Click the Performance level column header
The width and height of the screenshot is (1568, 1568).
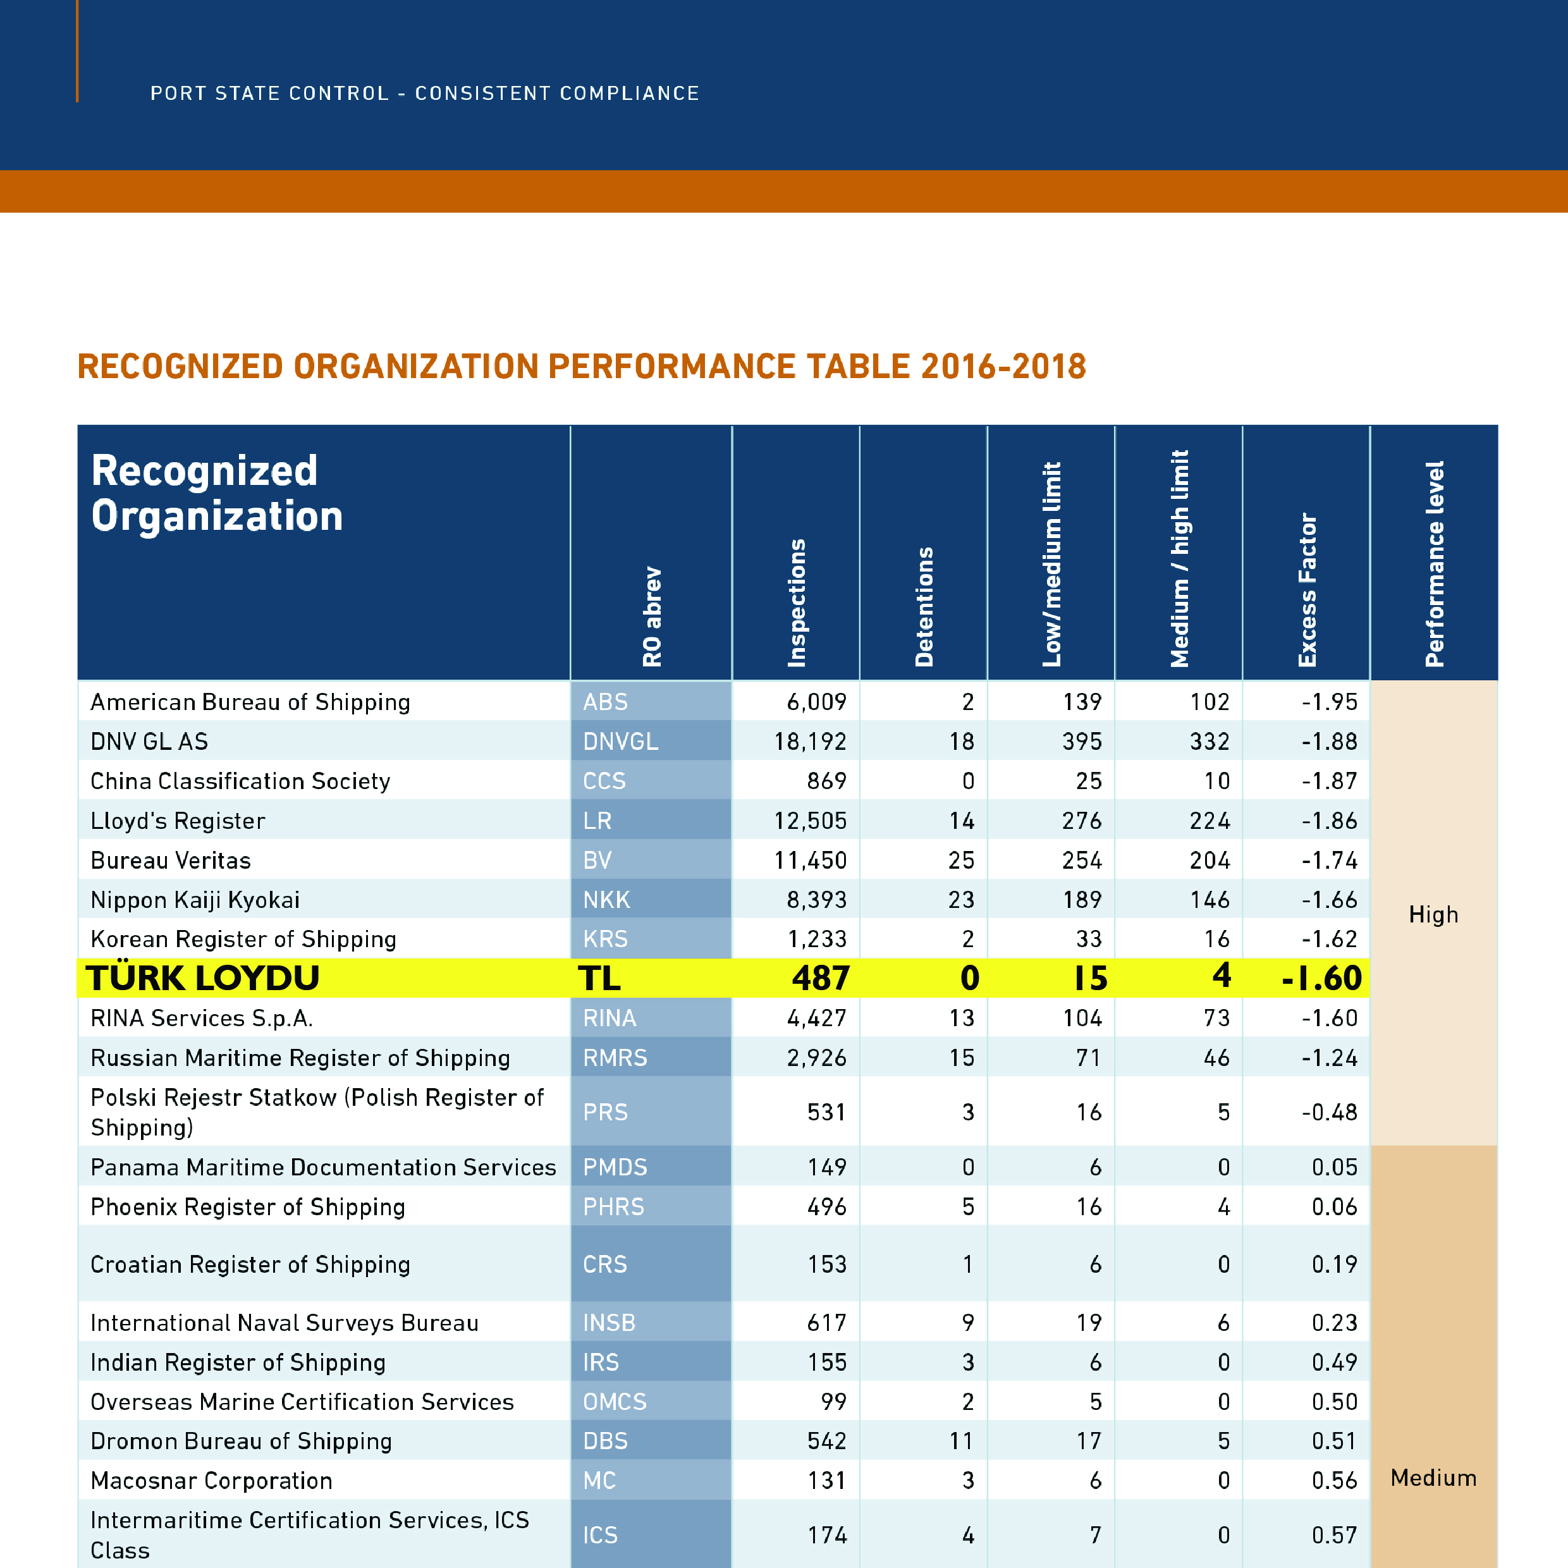coord(1434,564)
